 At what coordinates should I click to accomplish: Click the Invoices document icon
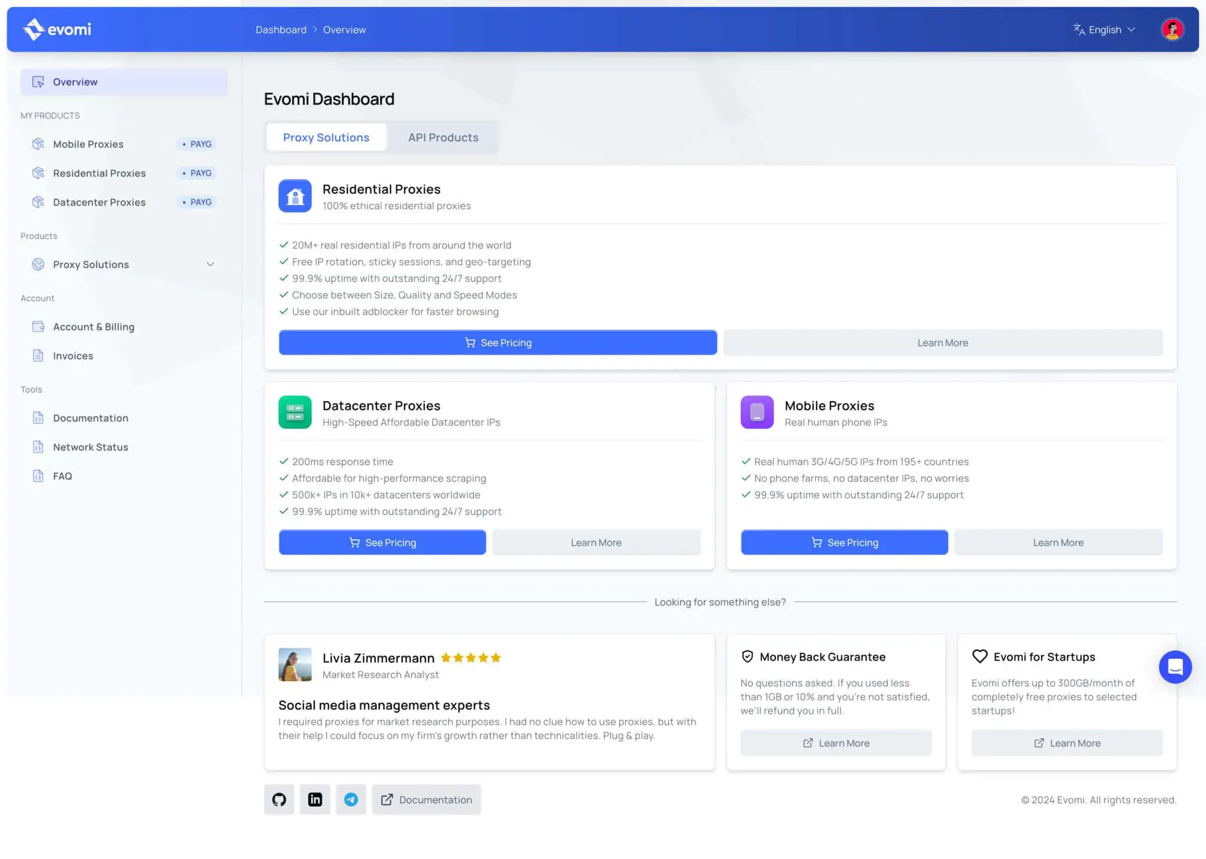pyautogui.click(x=38, y=356)
